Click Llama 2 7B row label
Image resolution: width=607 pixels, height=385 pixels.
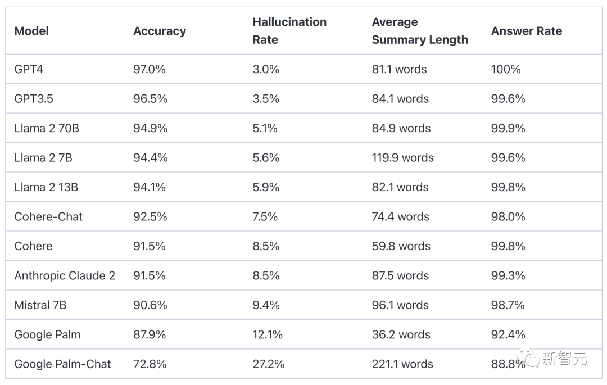click(x=43, y=157)
